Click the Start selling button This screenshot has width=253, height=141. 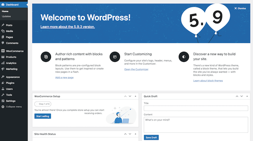point(42,116)
